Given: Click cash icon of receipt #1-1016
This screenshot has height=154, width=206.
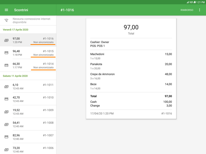Looking at the screenshot, I should 6,40.
